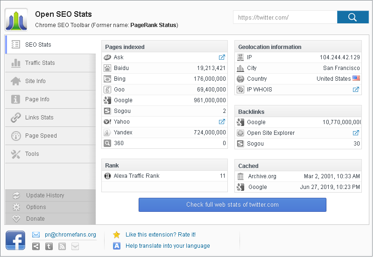Click the Country globe icon
The height and width of the screenshot is (258, 374).
[240, 79]
